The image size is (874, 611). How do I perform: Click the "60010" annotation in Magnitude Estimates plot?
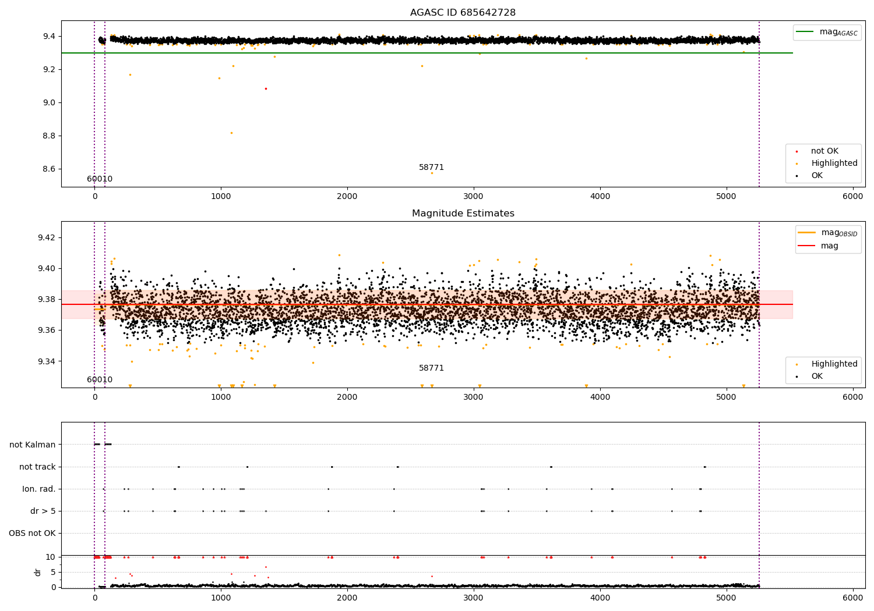pyautogui.click(x=100, y=380)
